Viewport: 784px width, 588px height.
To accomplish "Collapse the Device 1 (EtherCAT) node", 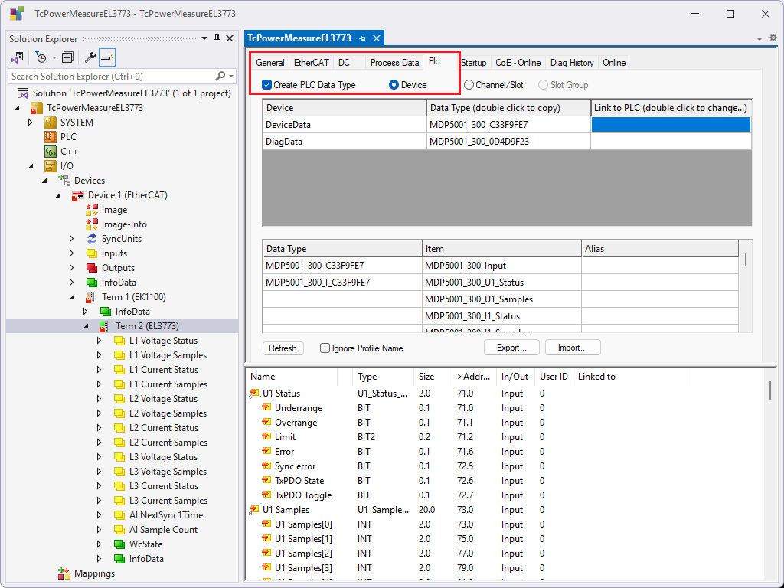I will pyautogui.click(x=58, y=195).
